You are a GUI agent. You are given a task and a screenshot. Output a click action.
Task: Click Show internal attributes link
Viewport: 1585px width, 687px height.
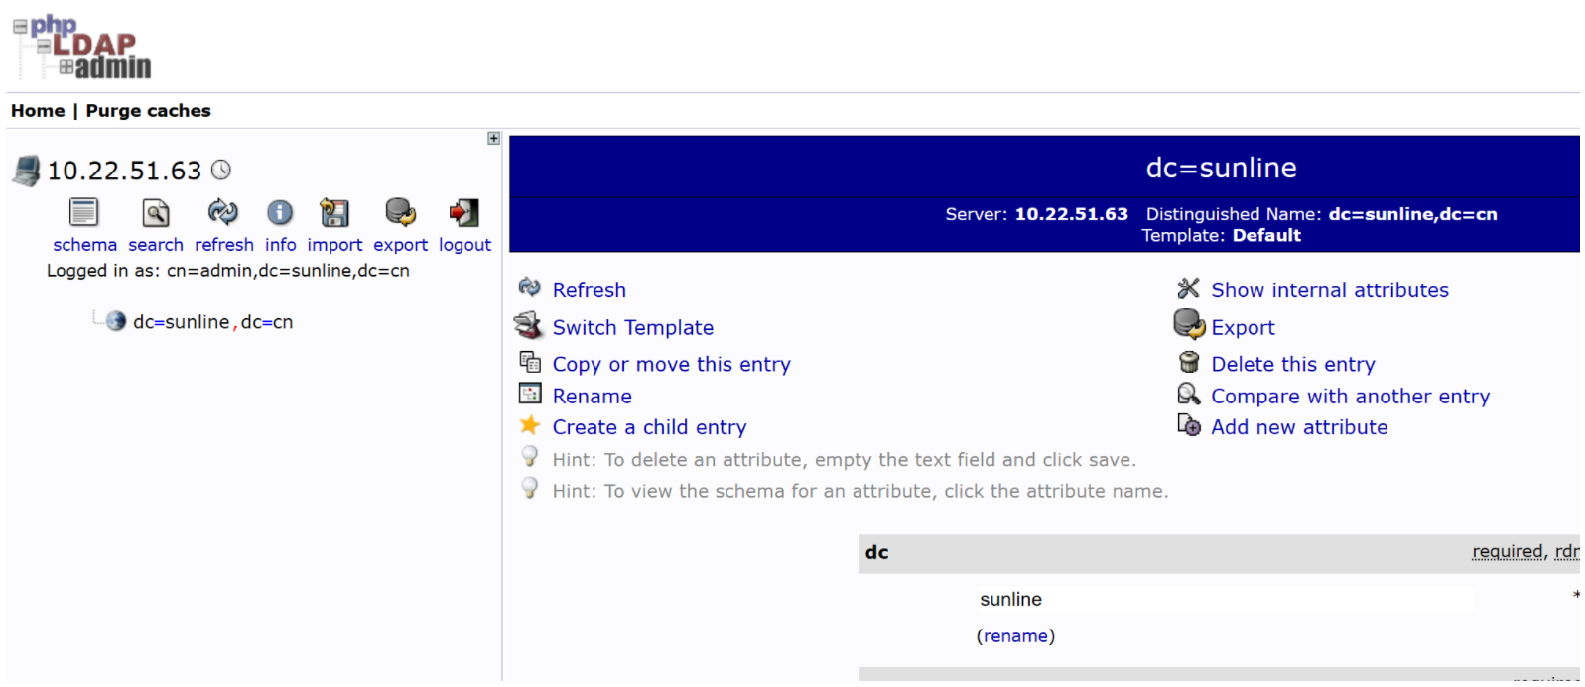tap(1330, 290)
